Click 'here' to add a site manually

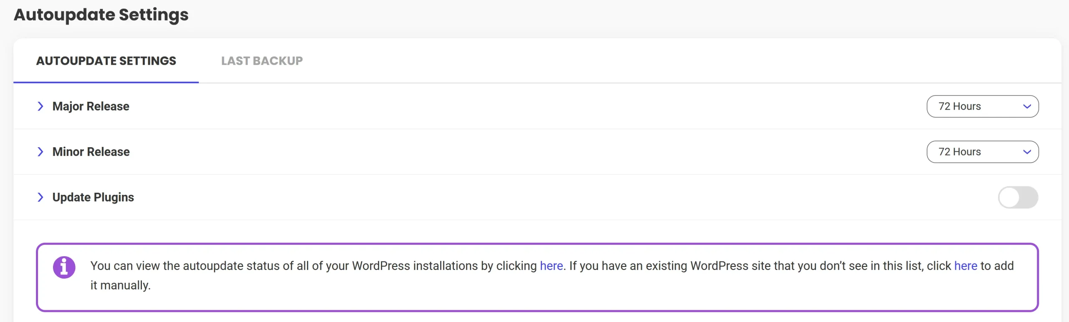tap(965, 266)
